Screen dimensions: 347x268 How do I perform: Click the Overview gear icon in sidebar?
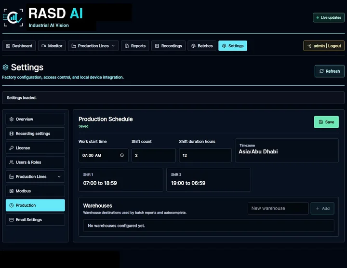[12, 119]
